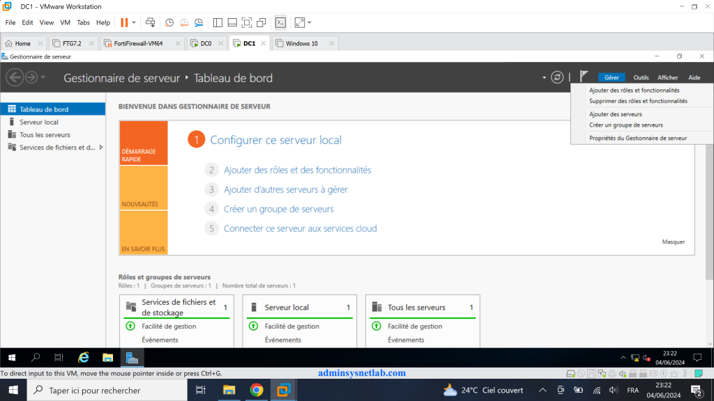Close the FTG7.2 tab
Viewport: 714px width, 401px height.
click(x=91, y=44)
